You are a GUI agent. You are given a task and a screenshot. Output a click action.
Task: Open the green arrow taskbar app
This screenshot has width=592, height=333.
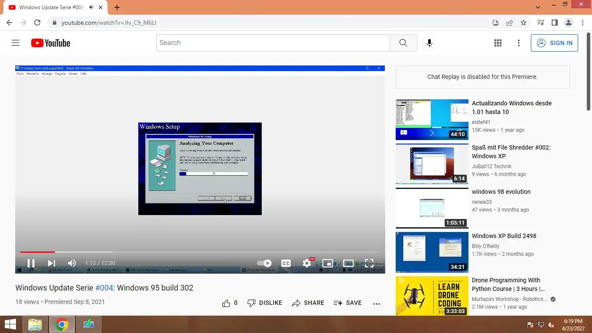pyautogui.click(x=89, y=324)
